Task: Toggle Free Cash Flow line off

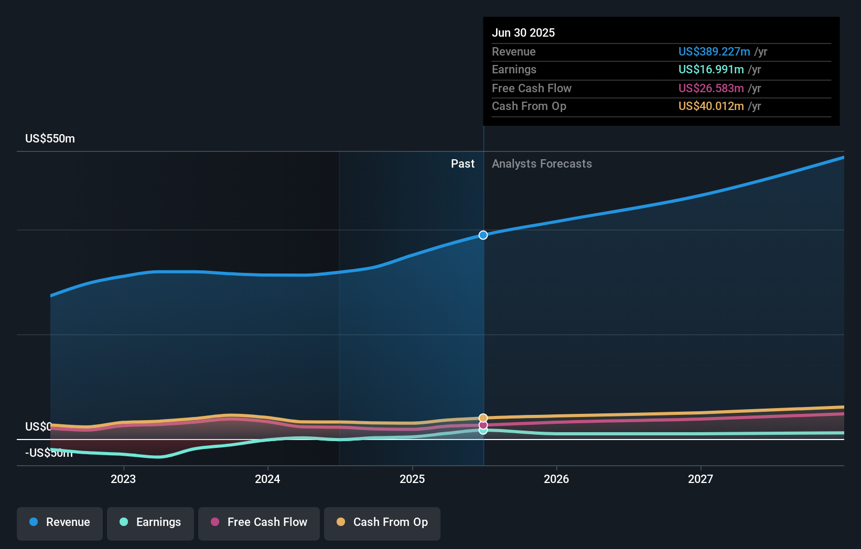Action: point(259,523)
